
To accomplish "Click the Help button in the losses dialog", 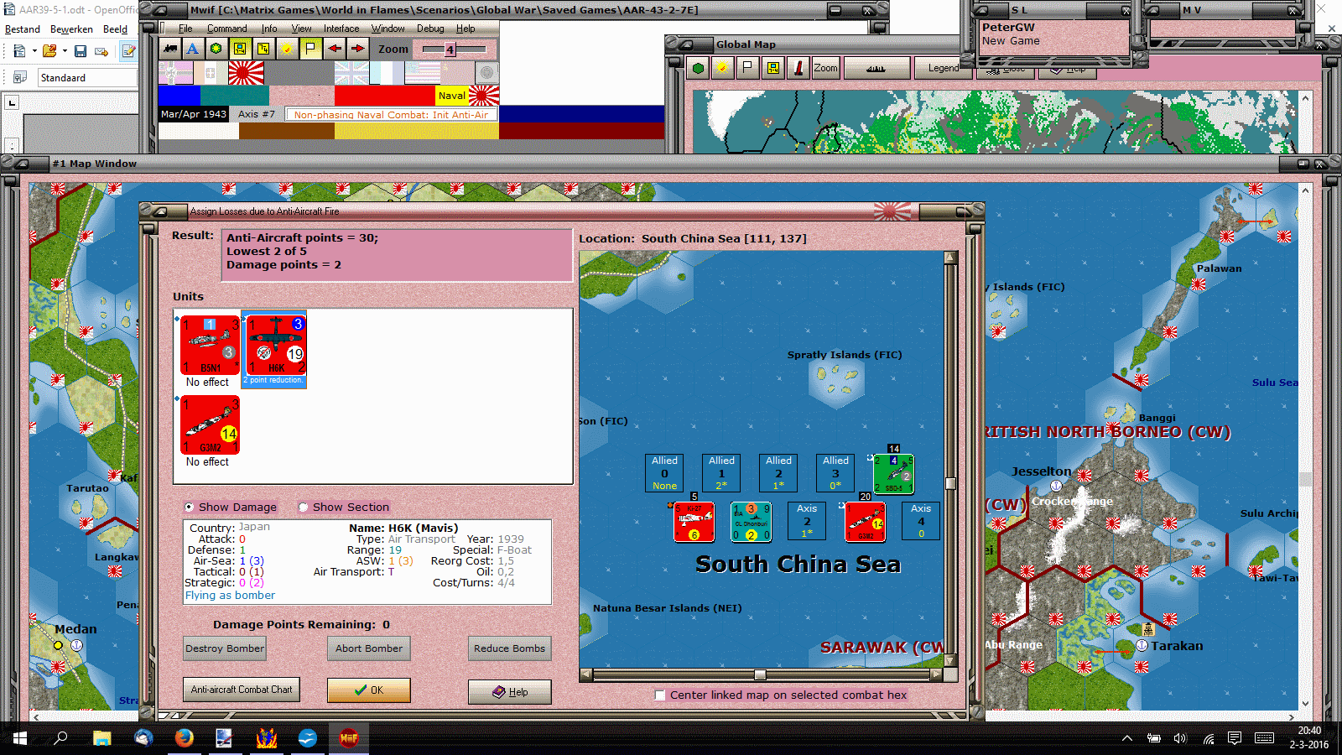I will click(510, 692).
